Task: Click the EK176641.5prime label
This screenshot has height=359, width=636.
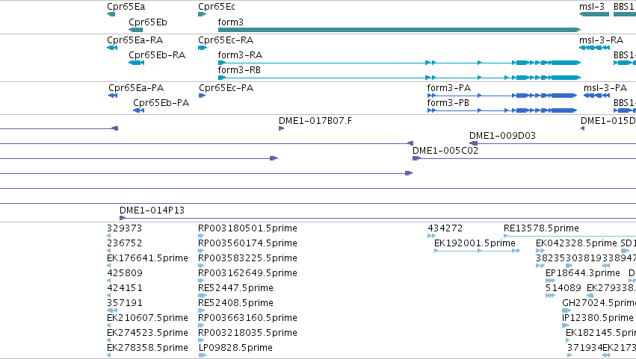Action: (x=148, y=258)
